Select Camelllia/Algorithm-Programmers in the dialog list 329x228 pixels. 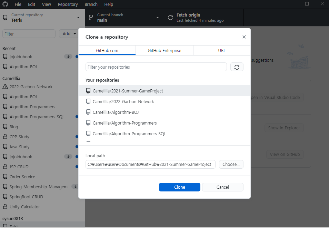164,123
